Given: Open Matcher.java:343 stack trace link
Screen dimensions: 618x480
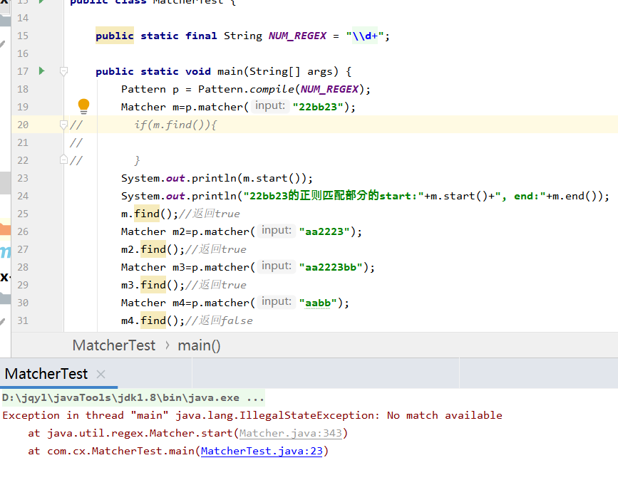Looking at the screenshot, I should coord(291,433).
